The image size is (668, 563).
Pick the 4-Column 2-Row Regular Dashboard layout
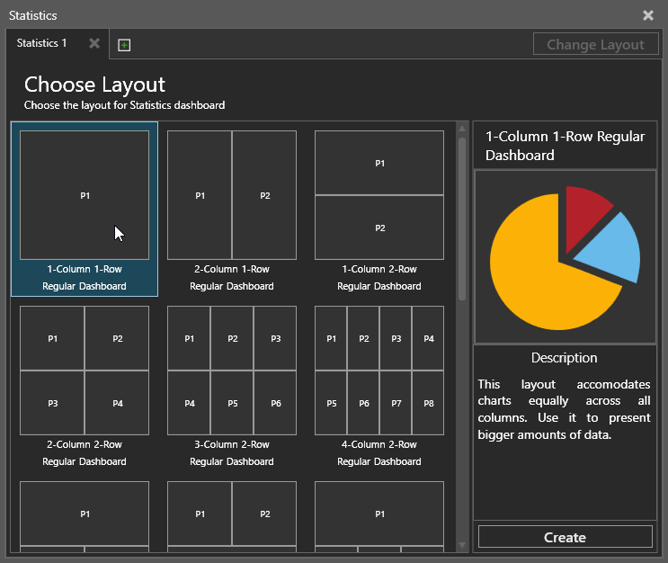click(379, 384)
